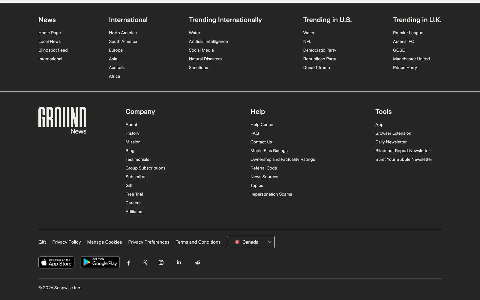Open Careers page
Viewport: 480px width, 300px height.
(x=133, y=203)
